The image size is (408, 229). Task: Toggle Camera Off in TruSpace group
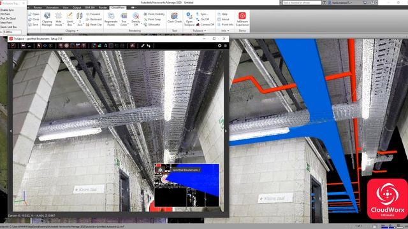tap(205, 24)
